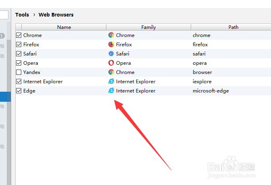Screen dimensions: 271x185
Task: Click the Chrome icon in the Yandex row
Action: pyautogui.click(x=111, y=72)
